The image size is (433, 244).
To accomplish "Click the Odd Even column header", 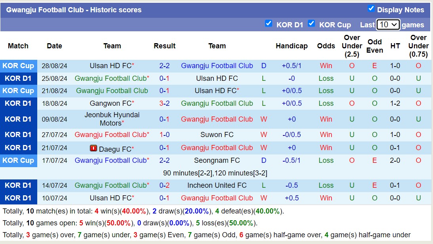I will click(x=374, y=46).
